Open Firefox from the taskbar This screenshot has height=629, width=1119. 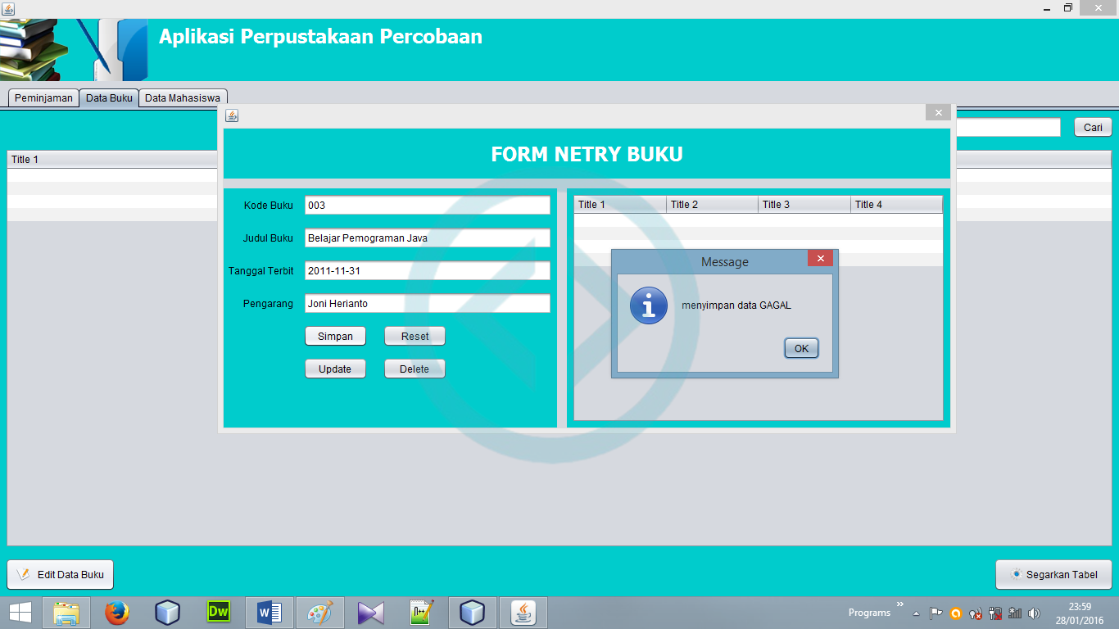pos(117,613)
